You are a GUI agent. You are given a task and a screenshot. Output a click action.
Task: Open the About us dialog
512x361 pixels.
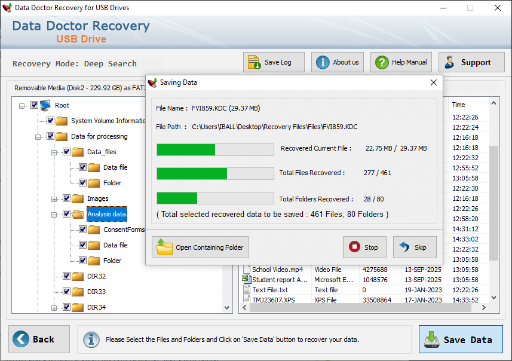[x=338, y=62]
